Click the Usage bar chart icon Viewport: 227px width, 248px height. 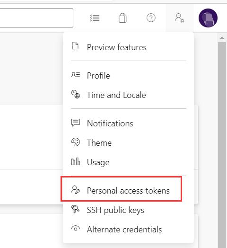click(x=76, y=161)
